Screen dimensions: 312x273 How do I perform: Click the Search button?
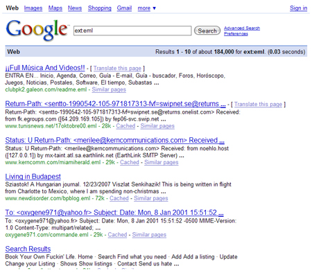click(x=207, y=30)
